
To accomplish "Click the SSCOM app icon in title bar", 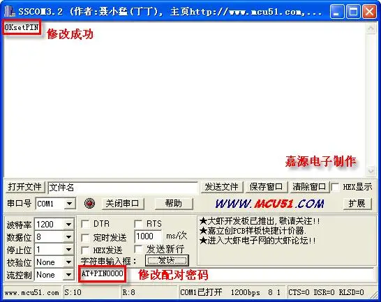I will click(10, 11).
